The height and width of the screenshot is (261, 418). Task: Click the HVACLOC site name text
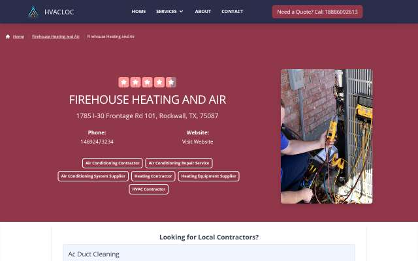pyautogui.click(x=59, y=12)
